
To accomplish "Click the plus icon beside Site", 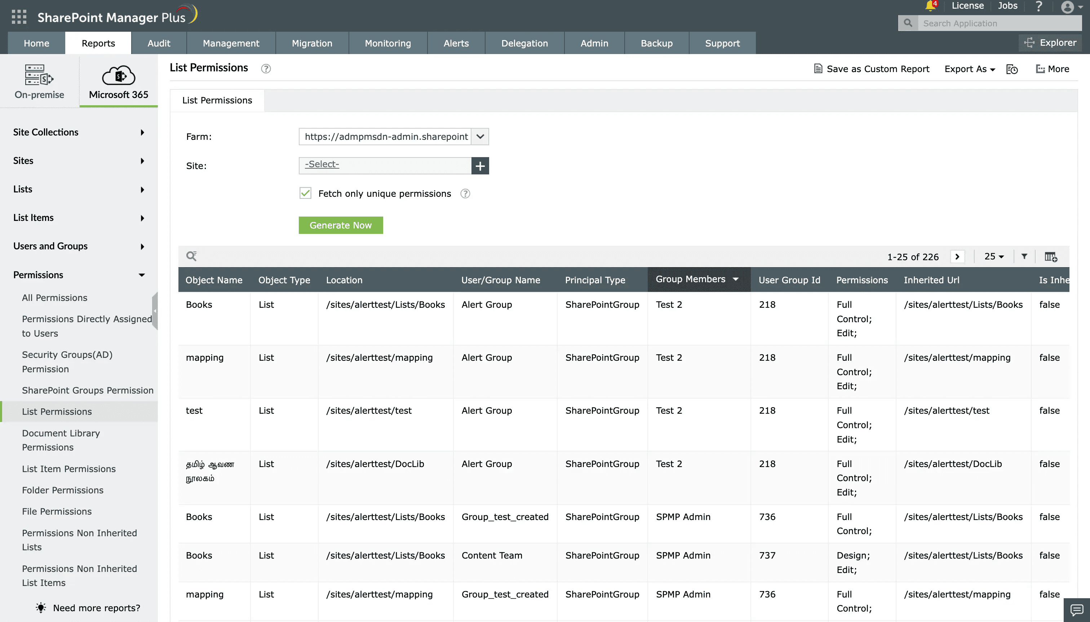I will point(480,166).
